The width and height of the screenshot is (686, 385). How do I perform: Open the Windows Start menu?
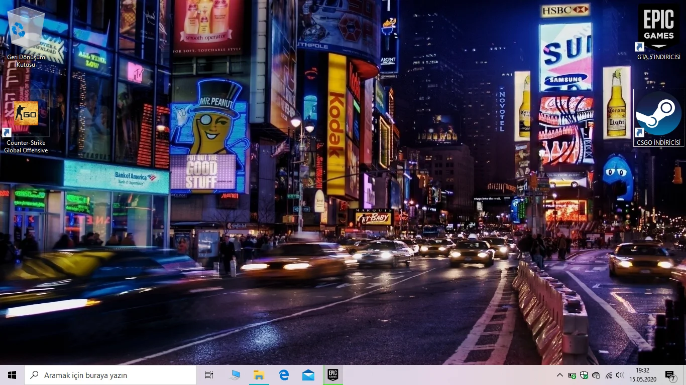[12, 375]
